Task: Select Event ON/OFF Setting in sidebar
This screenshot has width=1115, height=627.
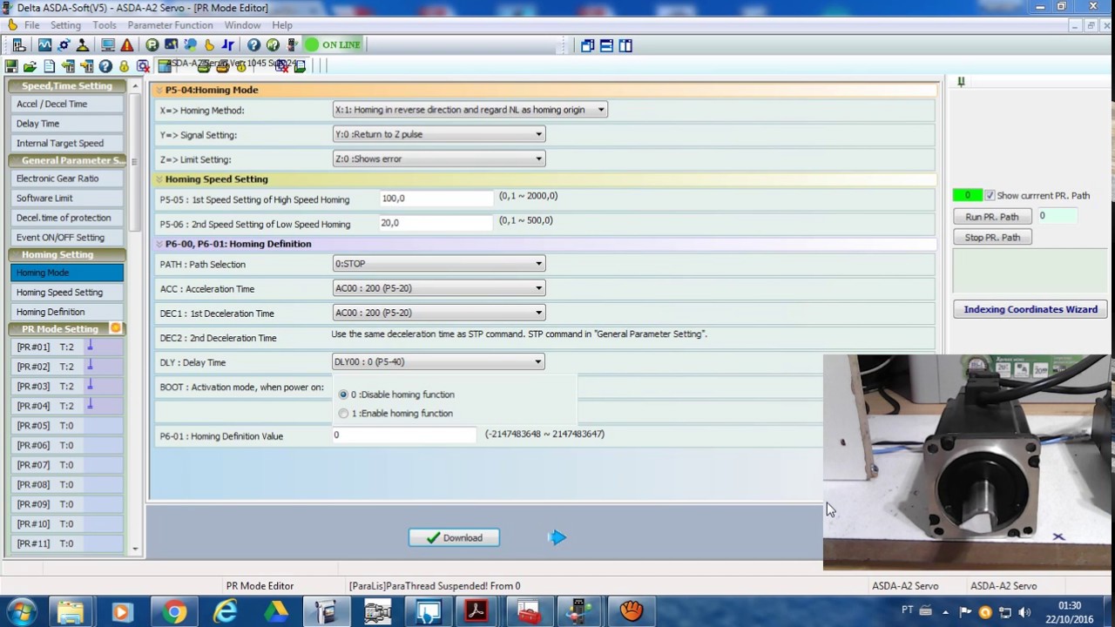Action: click(67, 238)
